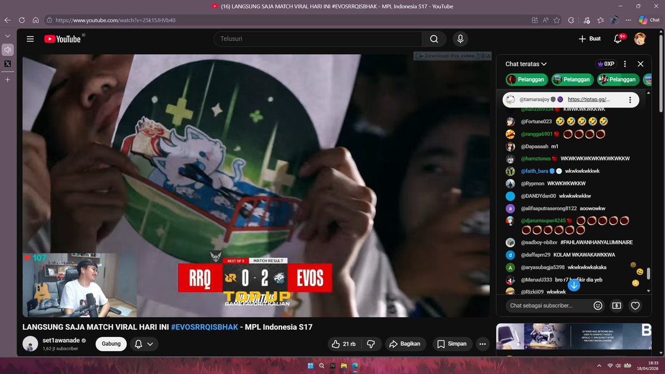Switch to the X tab in sidebar
Screen dimensions: 665x374
[x=8, y=64]
